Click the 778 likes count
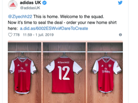This screenshot has width=138, height=103. (16, 35)
